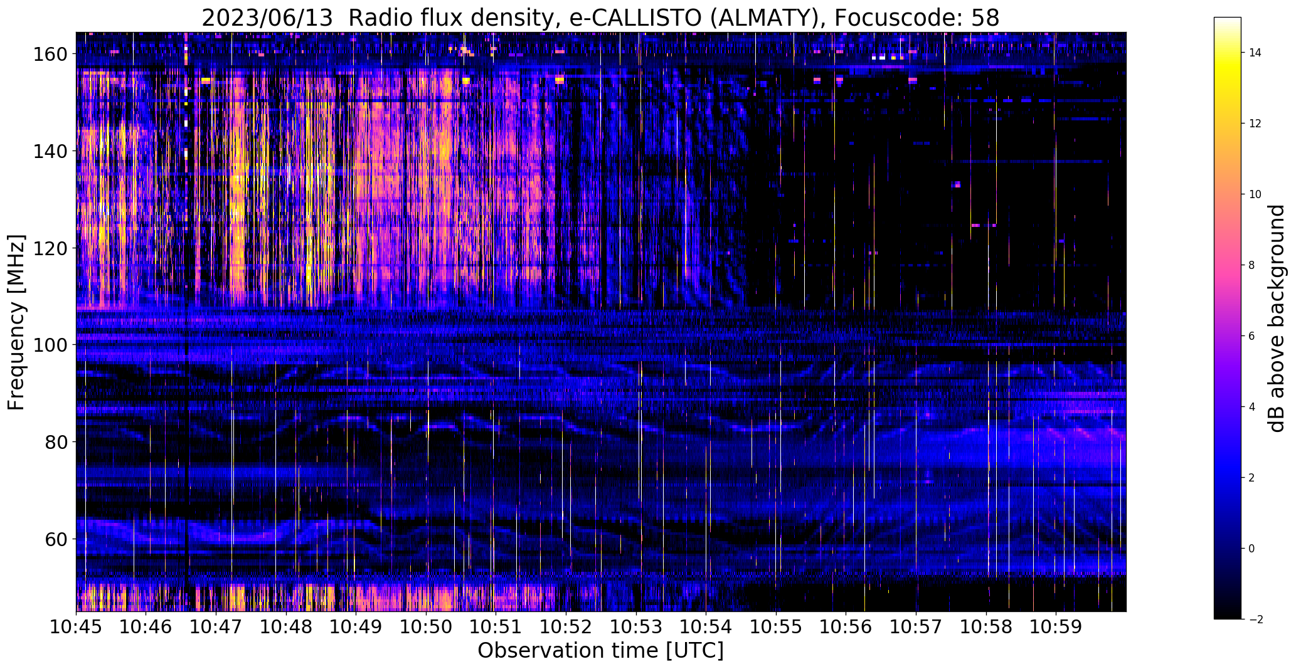Click the blue region of the colorbar near 2 dB
This screenshot has width=1296, height=669.
point(1228,478)
